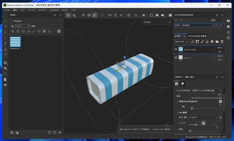Click the add effect magic wand icon
234x141 pixels.
point(192,42)
